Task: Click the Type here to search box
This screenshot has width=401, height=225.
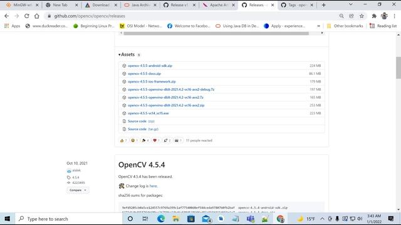Action: point(68,219)
